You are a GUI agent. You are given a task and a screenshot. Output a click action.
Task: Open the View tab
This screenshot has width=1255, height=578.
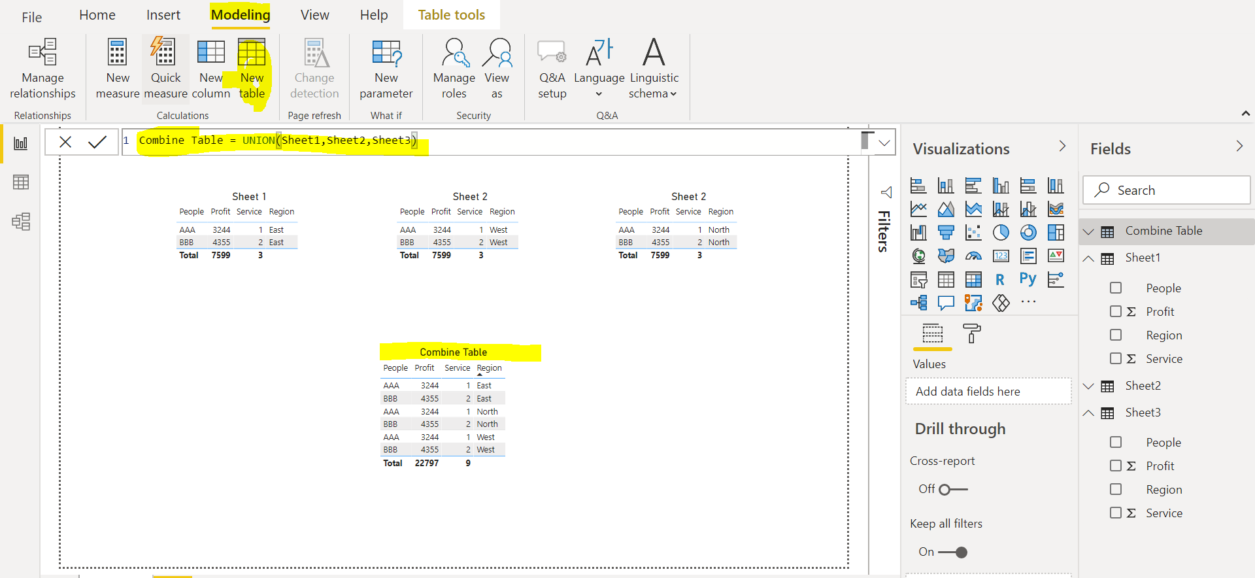coord(315,15)
